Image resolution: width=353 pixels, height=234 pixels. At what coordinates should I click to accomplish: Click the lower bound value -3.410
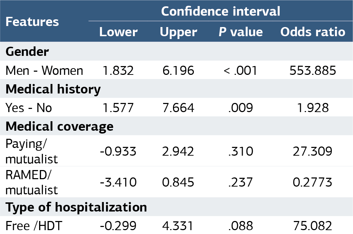point(118,182)
